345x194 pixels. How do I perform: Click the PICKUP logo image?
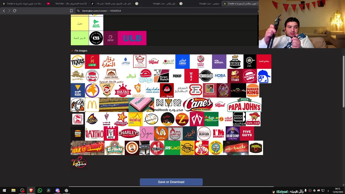[177, 76]
